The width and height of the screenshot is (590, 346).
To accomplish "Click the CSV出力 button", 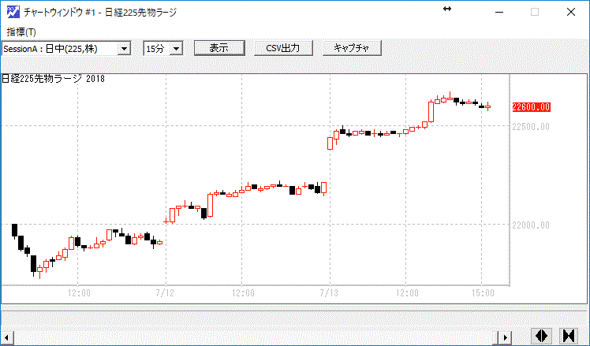I will pyautogui.click(x=283, y=48).
